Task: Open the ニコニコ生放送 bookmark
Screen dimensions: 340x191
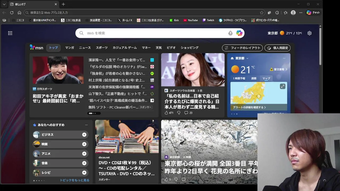Action: tap(71, 20)
